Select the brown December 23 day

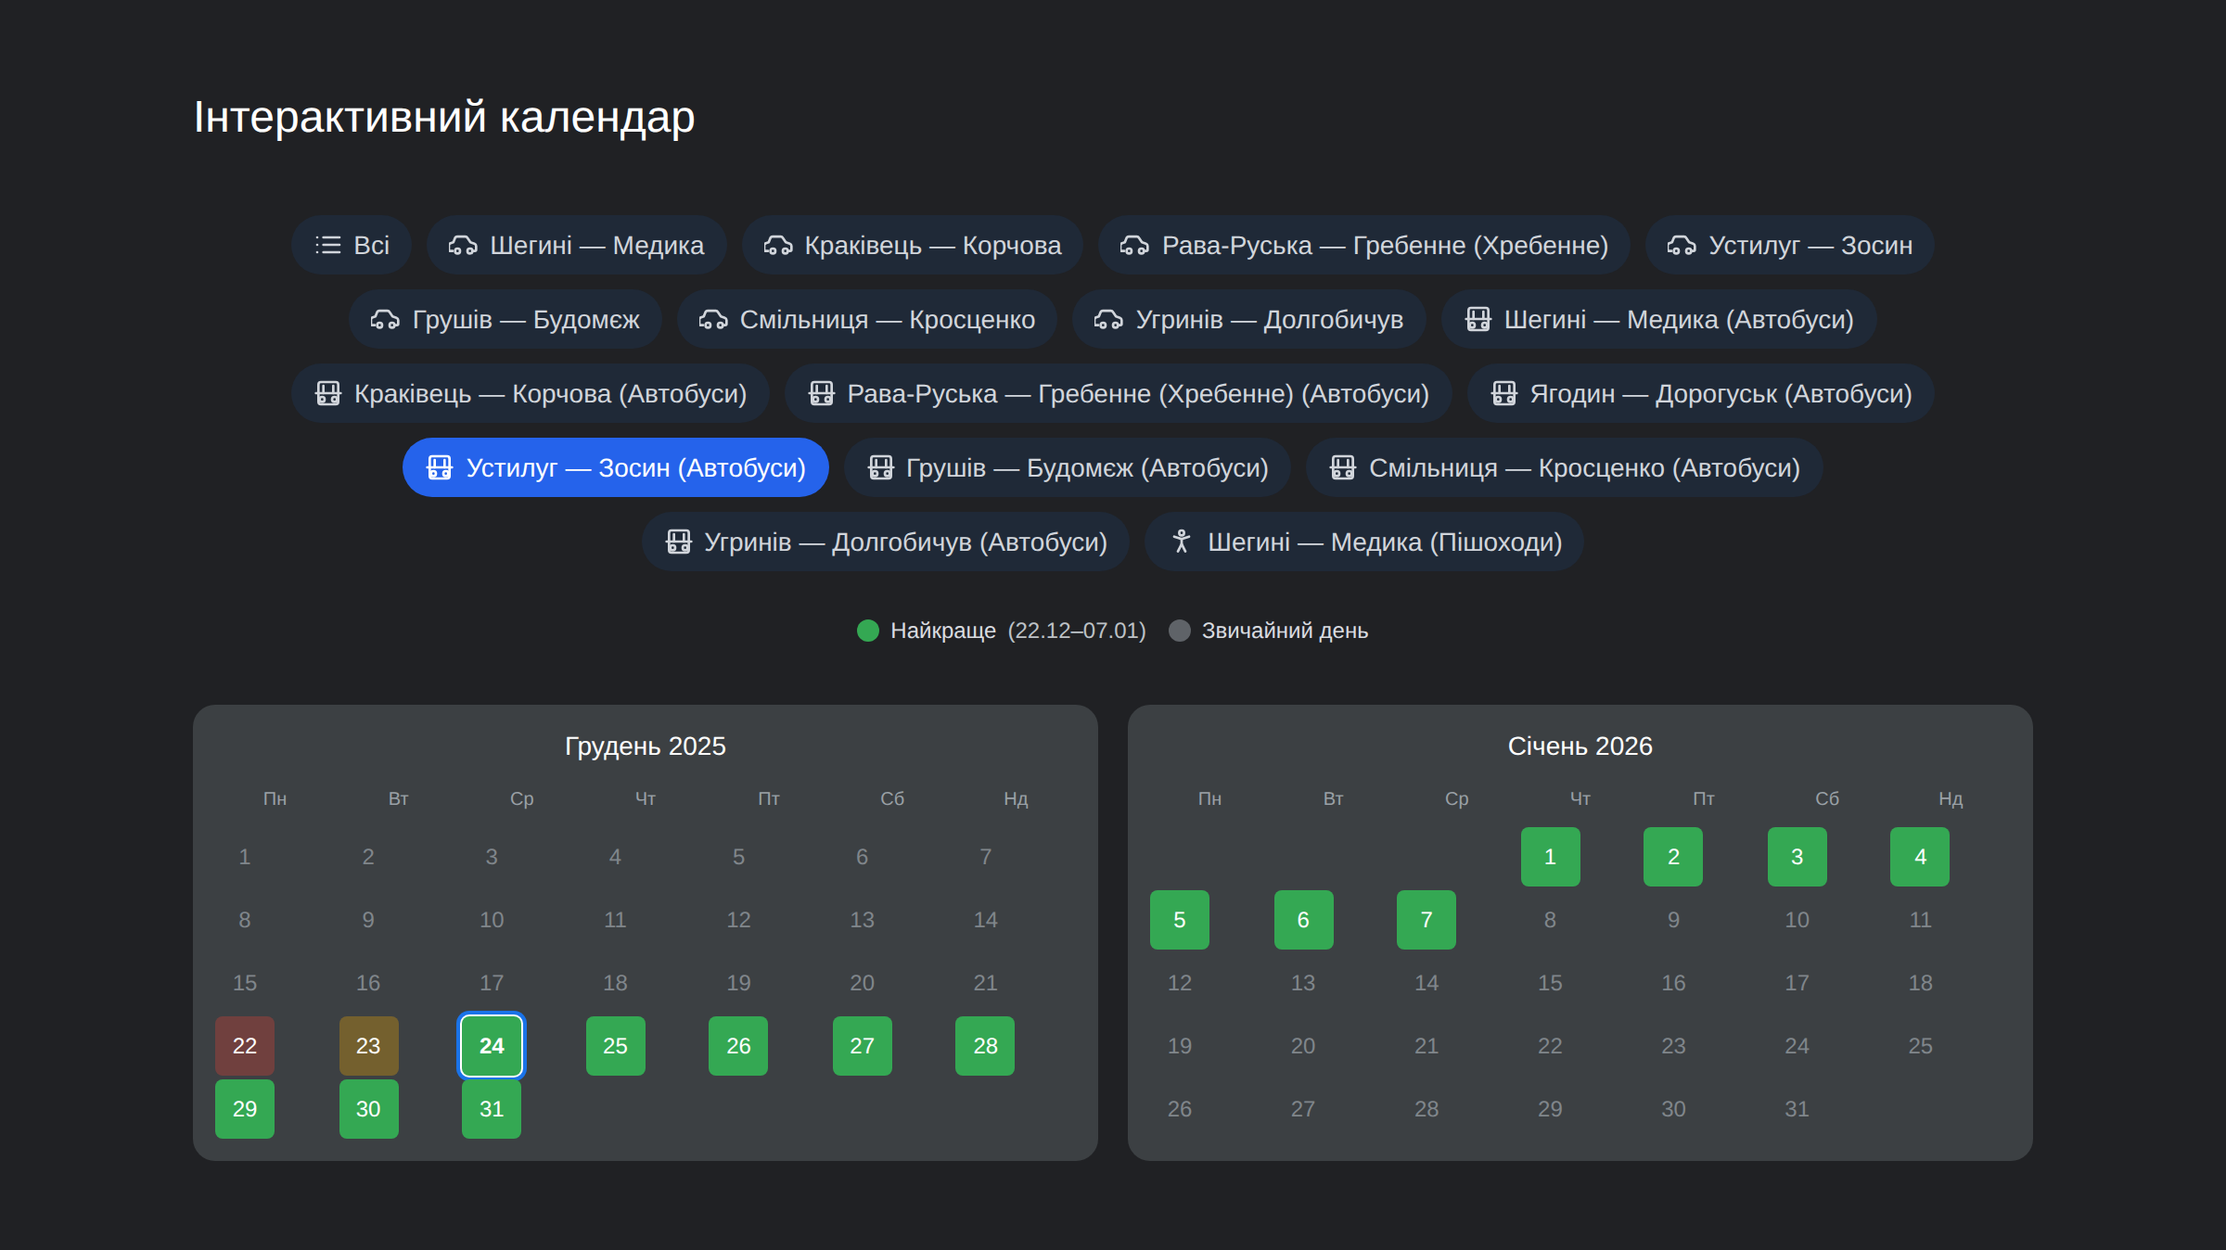(368, 1046)
